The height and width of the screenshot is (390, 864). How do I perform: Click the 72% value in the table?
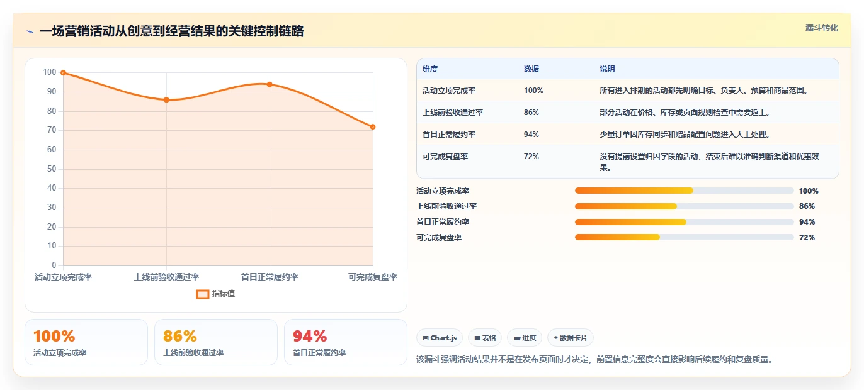pos(531,157)
